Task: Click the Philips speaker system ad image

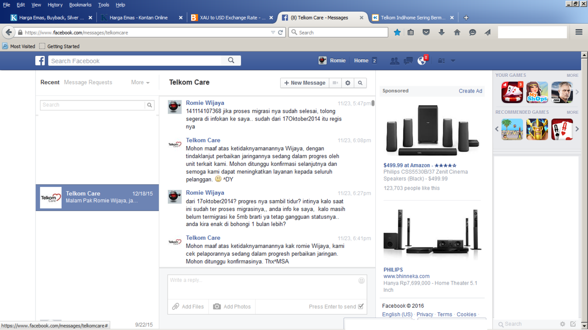Action: click(x=432, y=131)
